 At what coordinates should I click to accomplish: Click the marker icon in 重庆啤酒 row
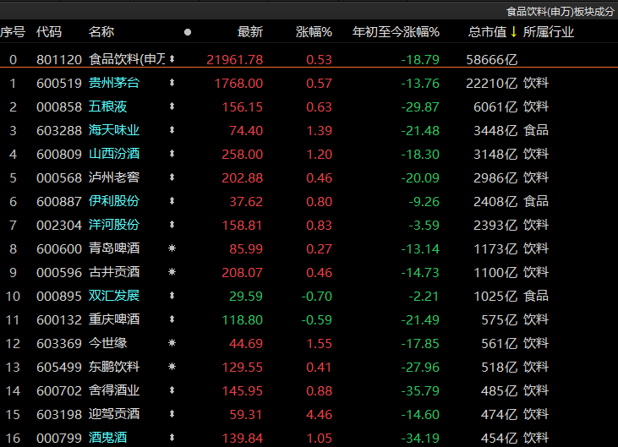172,319
